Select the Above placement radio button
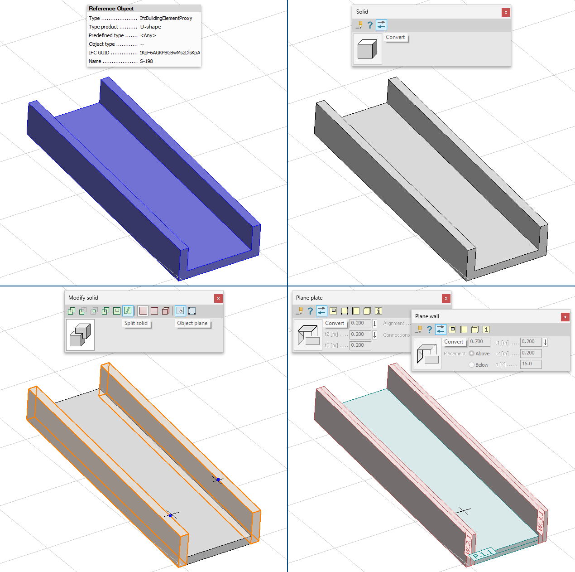The width and height of the screenshot is (575, 572). click(472, 354)
